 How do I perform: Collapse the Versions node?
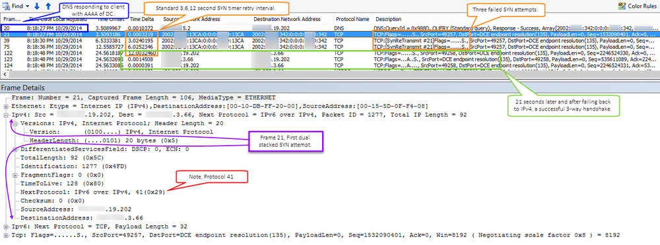15,123
